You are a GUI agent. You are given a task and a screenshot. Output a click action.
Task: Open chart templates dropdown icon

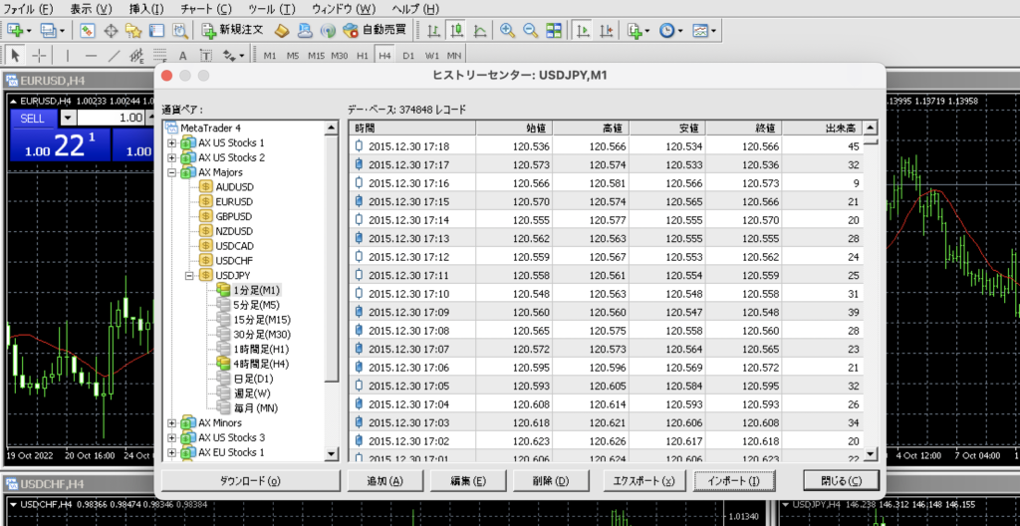(704, 30)
